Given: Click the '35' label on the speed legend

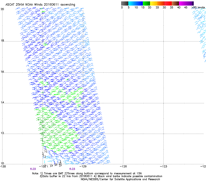Looking at the screenshot, I should pyautogui.click(x=171, y=8).
